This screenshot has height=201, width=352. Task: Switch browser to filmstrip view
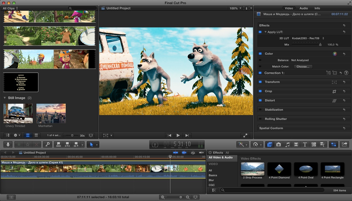click(x=28, y=136)
